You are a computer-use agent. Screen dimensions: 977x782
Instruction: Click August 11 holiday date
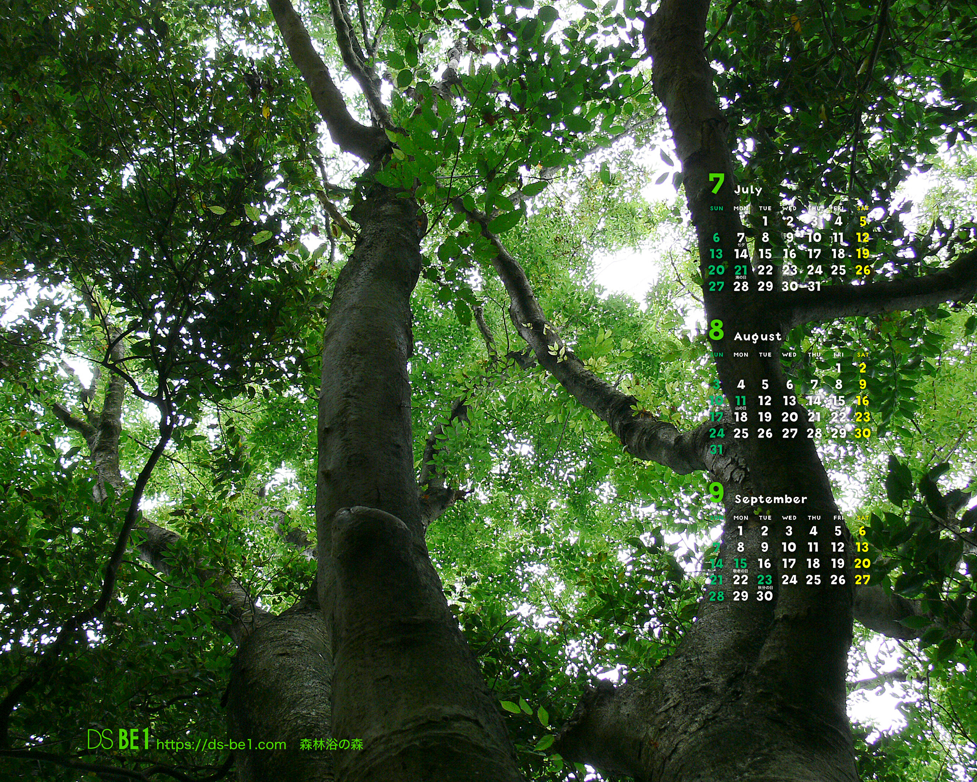741,401
